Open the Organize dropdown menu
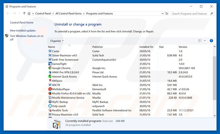 point(57,41)
